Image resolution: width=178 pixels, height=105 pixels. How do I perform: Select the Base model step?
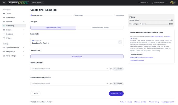(x=78, y=15)
